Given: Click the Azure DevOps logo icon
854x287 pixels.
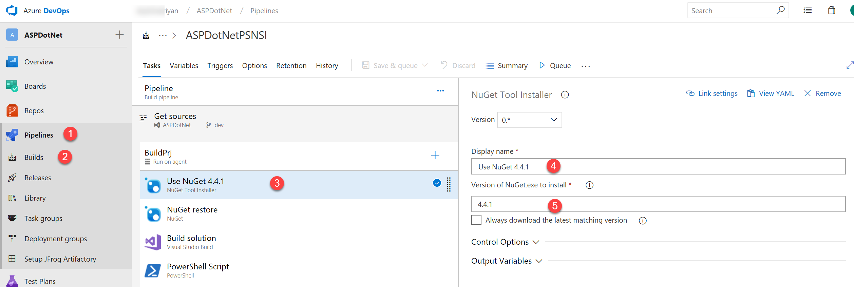Looking at the screenshot, I should (x=12, y=11).
